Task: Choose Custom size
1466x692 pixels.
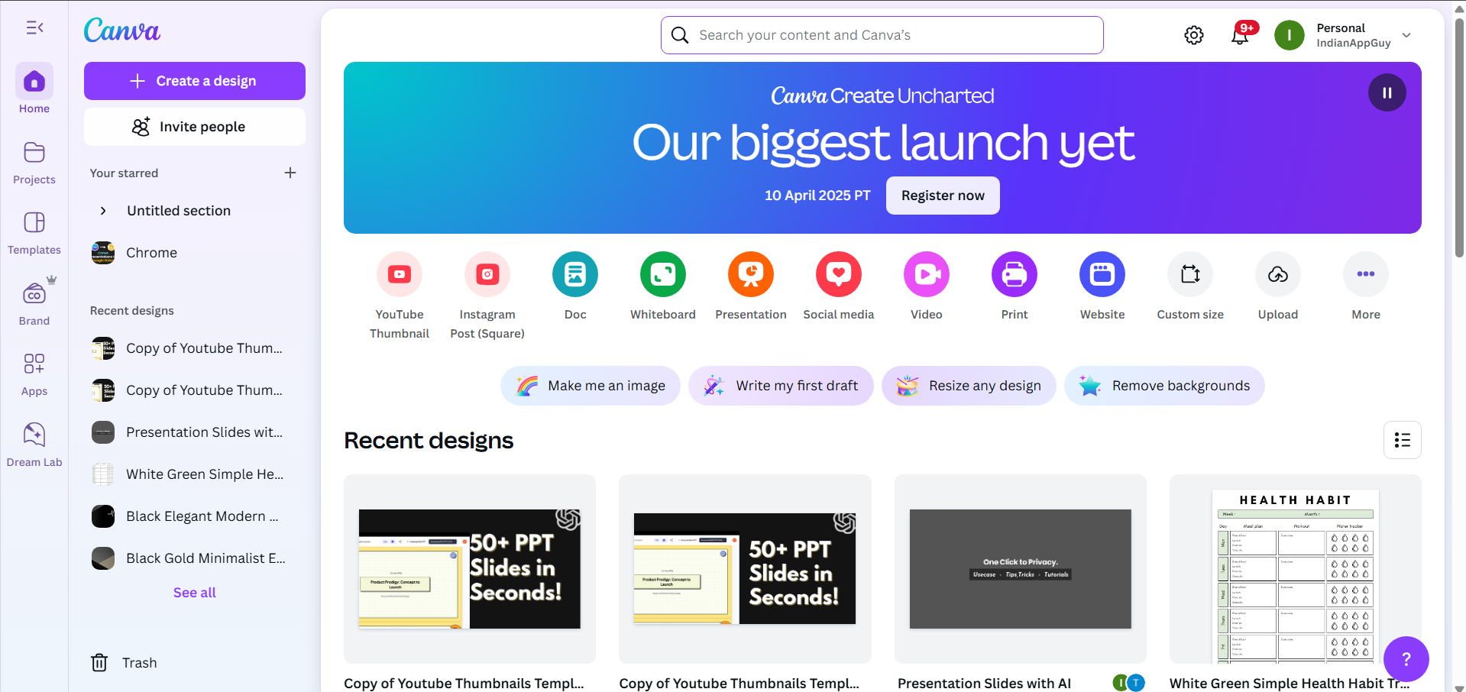Action: point(1190,286)
